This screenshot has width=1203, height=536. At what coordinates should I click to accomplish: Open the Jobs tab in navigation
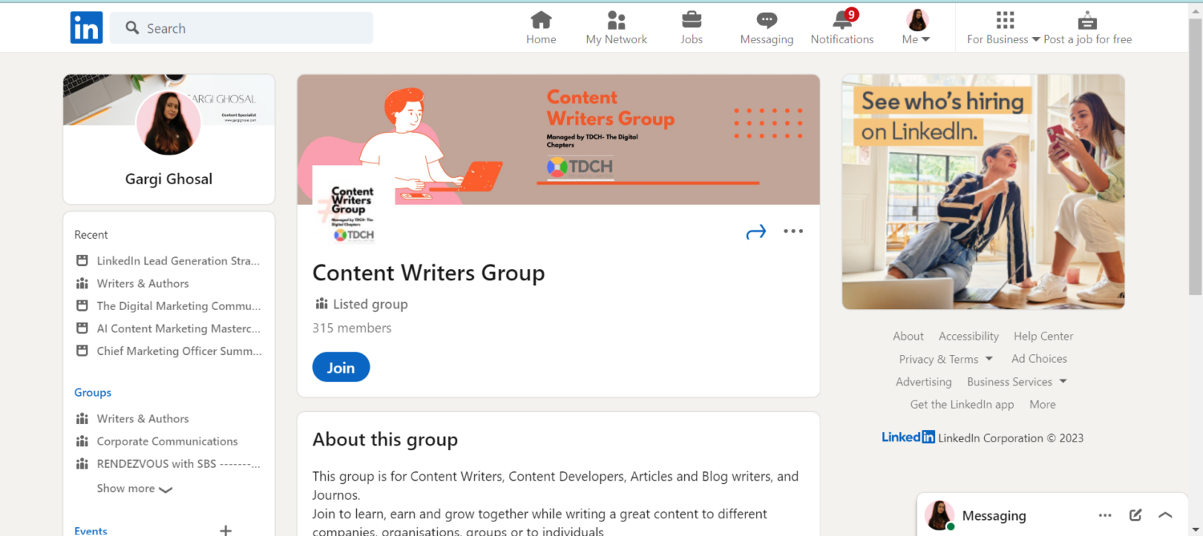[x=691, y=28]
